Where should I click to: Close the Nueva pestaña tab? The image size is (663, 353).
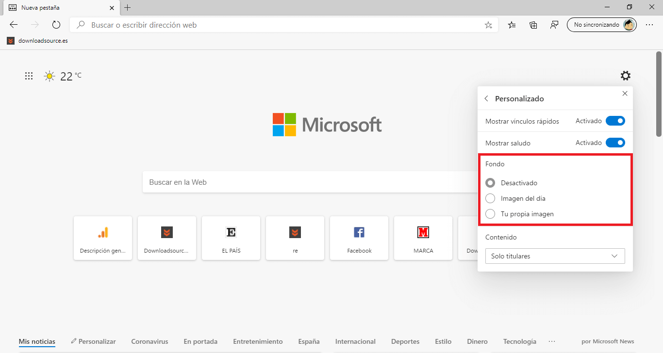[x=113, y=7]
